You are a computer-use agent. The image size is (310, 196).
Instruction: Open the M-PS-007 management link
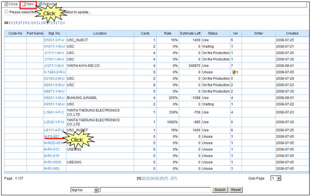point(51,137)
